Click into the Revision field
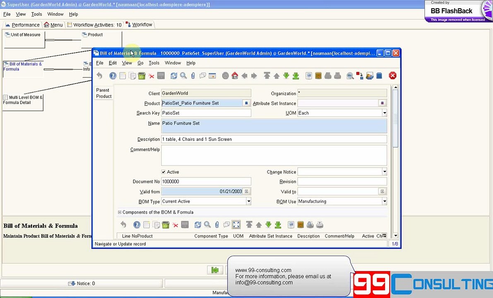This screenshot has width=493, height=298. point(342,181)
